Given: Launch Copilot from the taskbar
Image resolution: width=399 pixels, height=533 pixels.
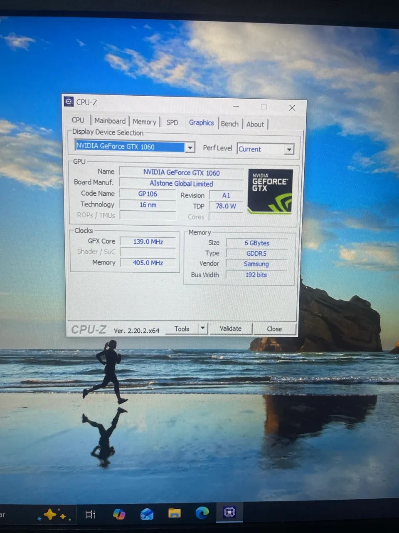Looking at the screenshot, I should click(x=119, y=514).
